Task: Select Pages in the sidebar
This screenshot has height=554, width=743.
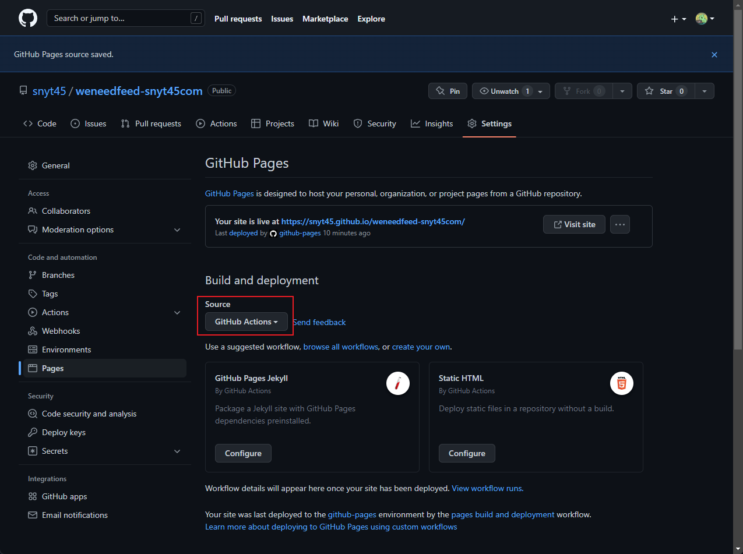Action: point(105,368)
